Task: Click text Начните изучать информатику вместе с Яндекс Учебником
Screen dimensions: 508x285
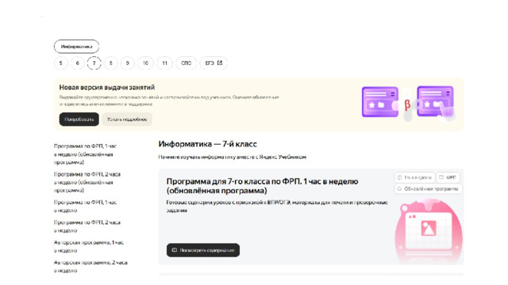Action: pyautogui.click(x=233, y=157)
